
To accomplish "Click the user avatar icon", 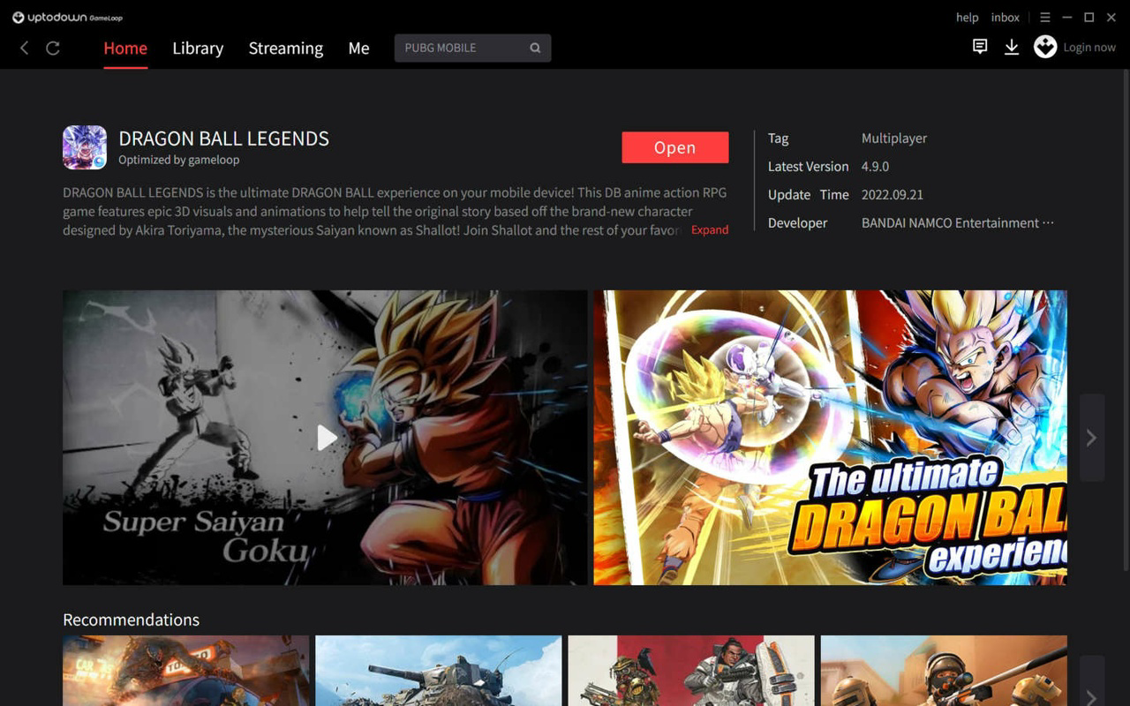I will (x=1045, y=47).
